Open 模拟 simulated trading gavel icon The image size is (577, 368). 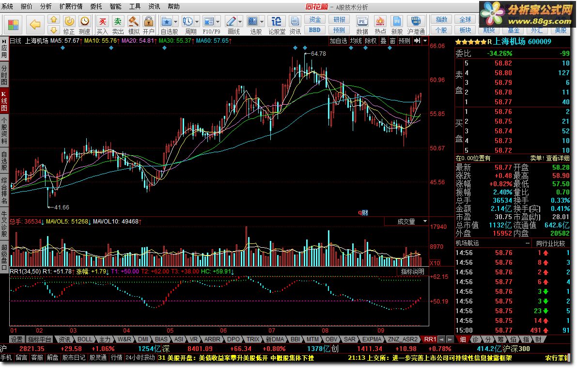134,25
